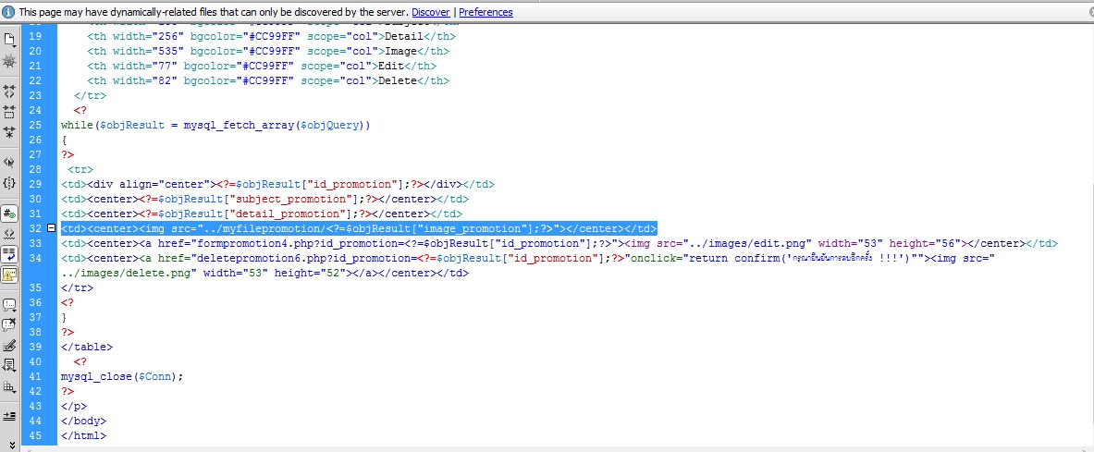
Task: Click the images/delete.png wrapped line
Action: tap(264, 273)
